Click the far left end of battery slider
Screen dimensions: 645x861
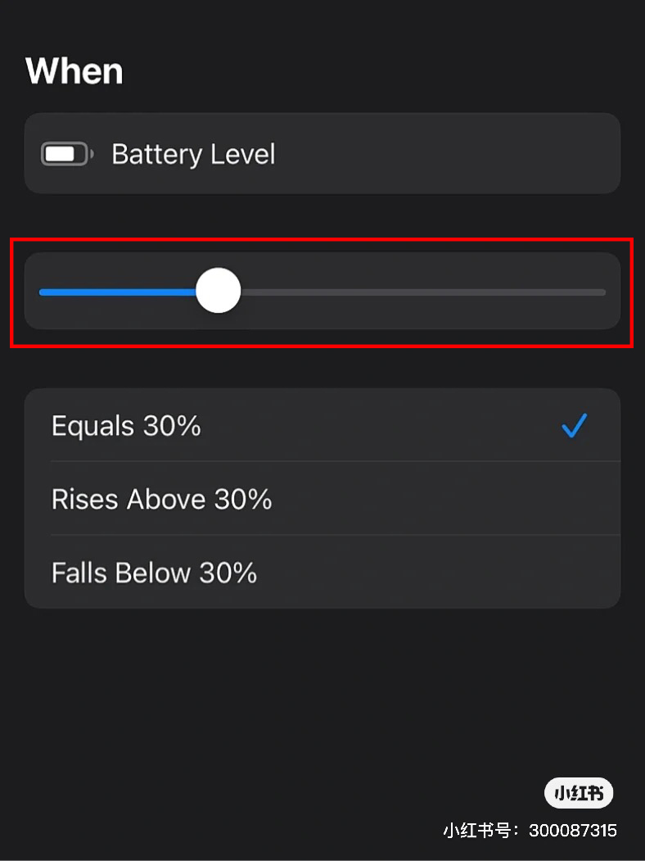(42, 292)
